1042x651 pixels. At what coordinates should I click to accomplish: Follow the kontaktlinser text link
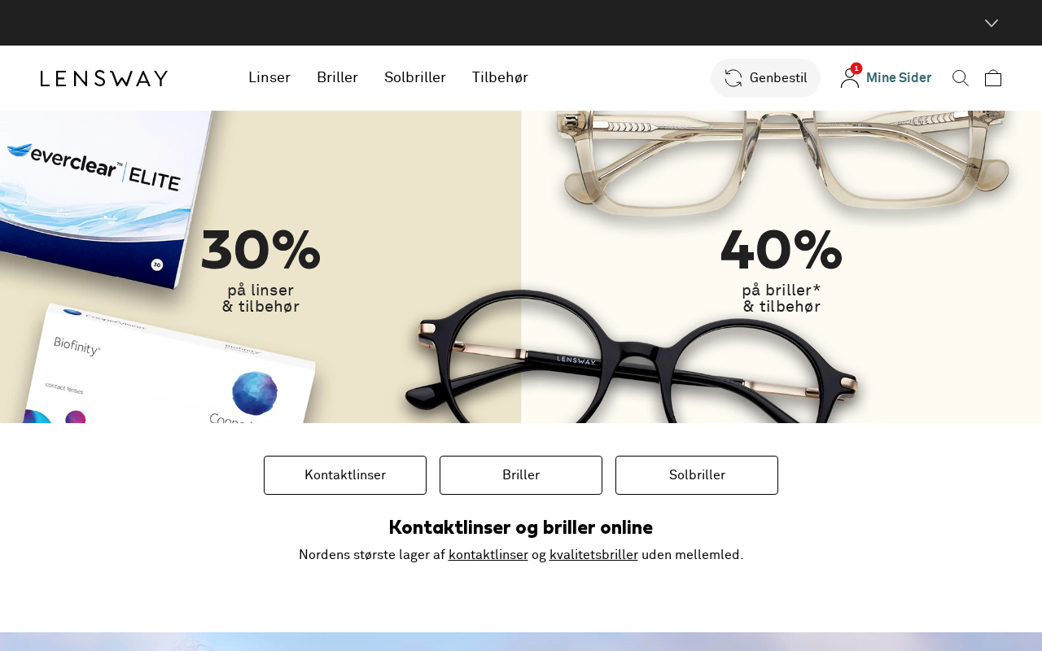(488, 555)
